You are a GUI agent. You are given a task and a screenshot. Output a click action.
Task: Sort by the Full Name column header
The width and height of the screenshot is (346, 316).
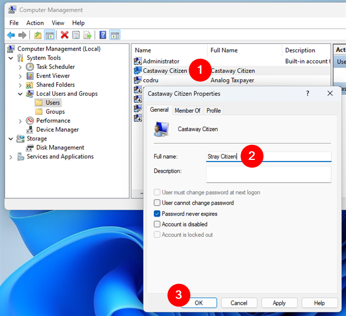click(x=245, y=50)
